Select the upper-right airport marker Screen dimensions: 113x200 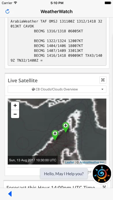(66, 127)
